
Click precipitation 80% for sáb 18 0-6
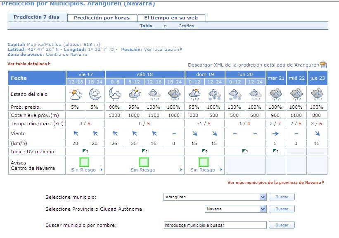[114, 107]
